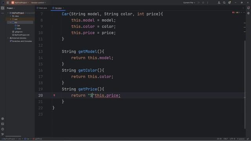Select the Car class in project tree
Screen dimensions: 251x141
pos(17,25)
